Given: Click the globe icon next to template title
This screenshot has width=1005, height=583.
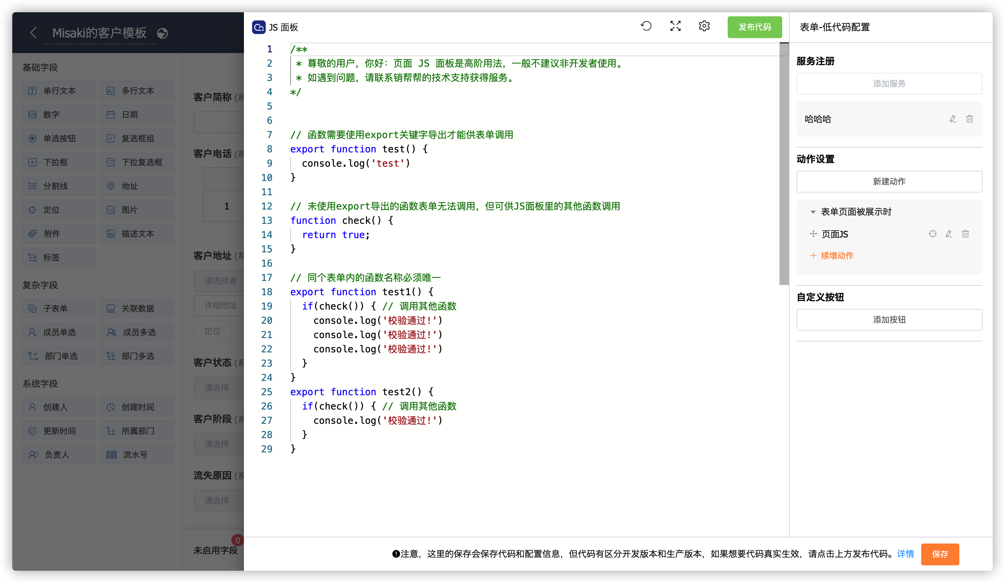Looking at the screenshot, I should pos(162,33).
